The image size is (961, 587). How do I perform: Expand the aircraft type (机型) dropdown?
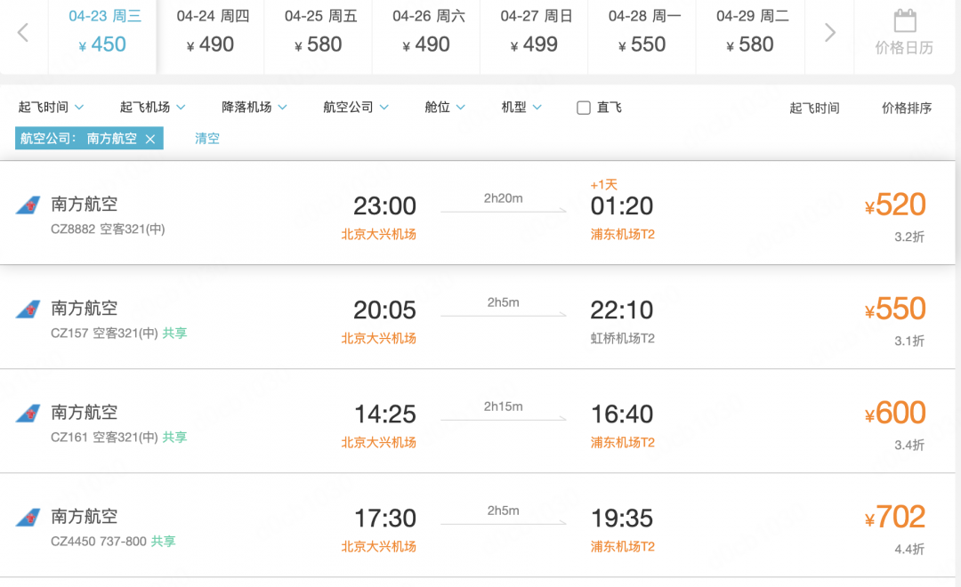pyautogui.click(x=521, y=108)
